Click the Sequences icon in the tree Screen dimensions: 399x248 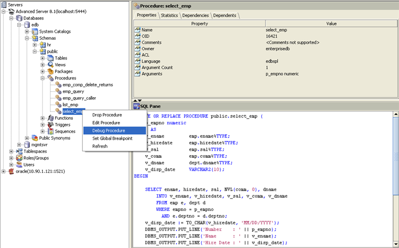50,132
